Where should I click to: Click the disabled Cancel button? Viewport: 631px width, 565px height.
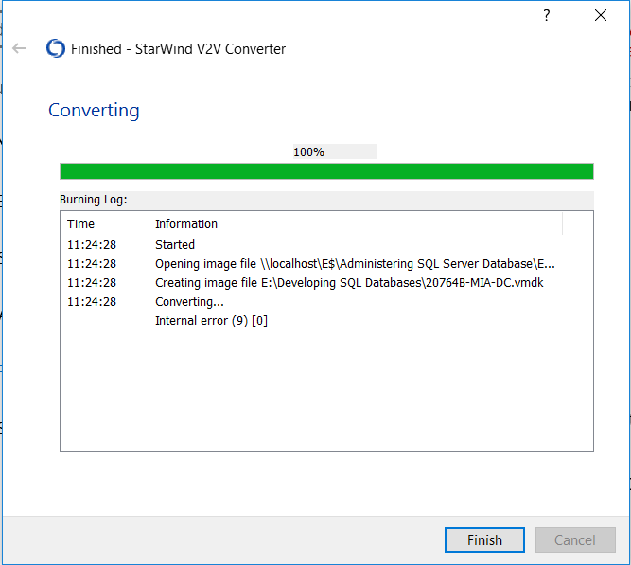(x=575, y=539)
